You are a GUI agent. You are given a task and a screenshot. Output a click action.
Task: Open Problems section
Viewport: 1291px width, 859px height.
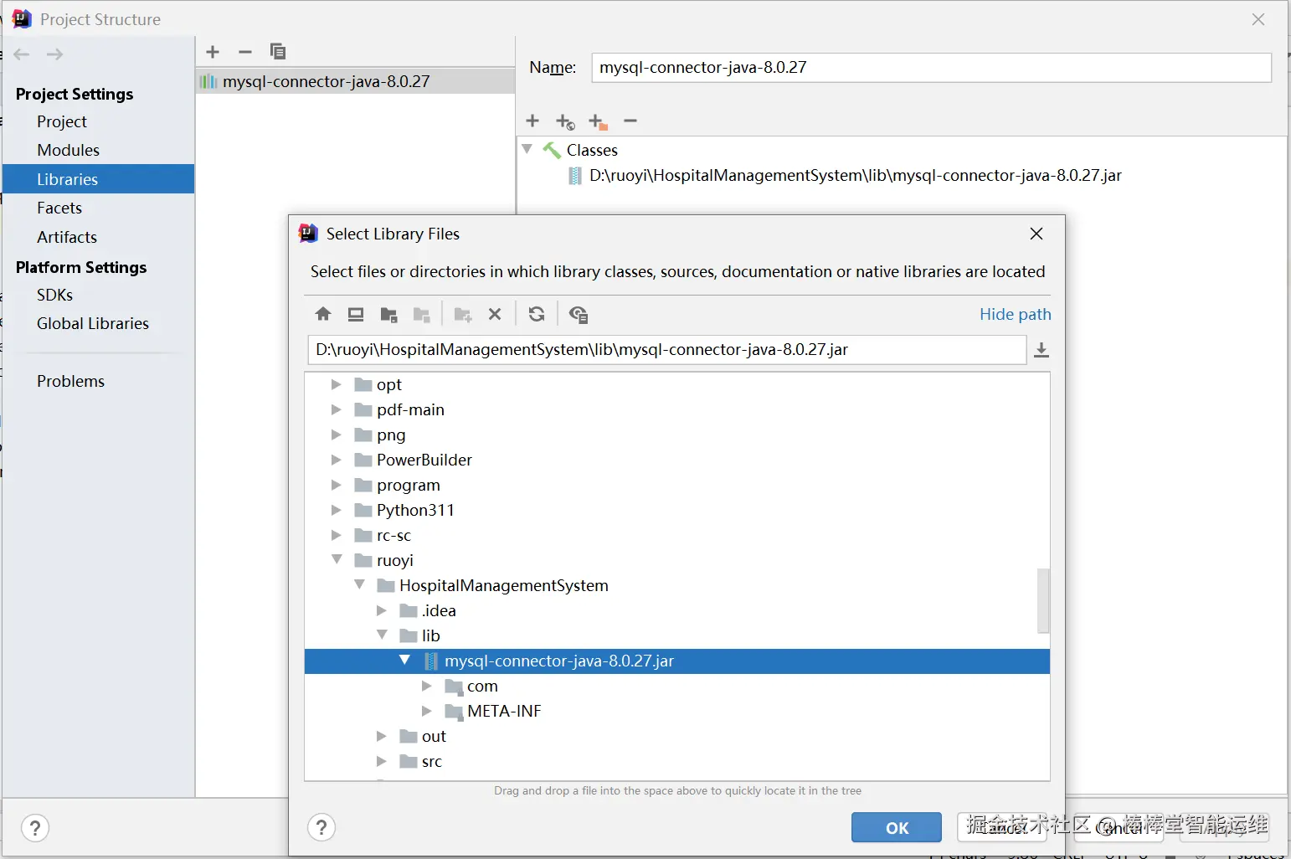tap(70, 381)
